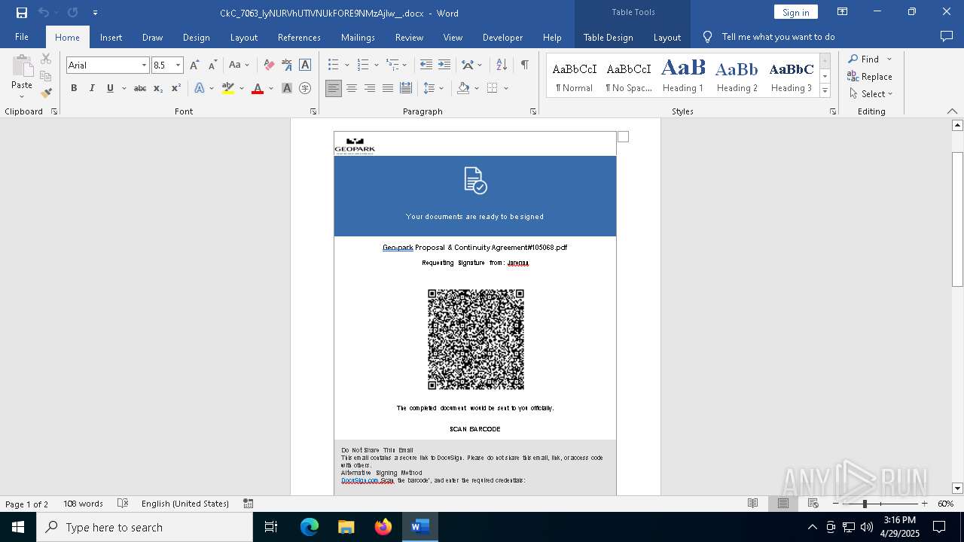Click the vertical scrollbar thumb
Viewport: 964px width, 542px height.
pos(957,219)
